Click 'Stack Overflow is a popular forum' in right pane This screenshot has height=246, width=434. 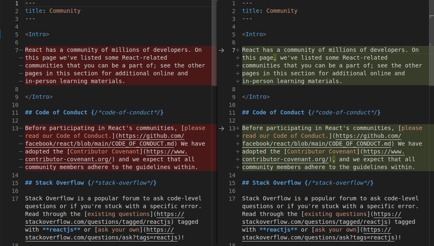point(299,198)
